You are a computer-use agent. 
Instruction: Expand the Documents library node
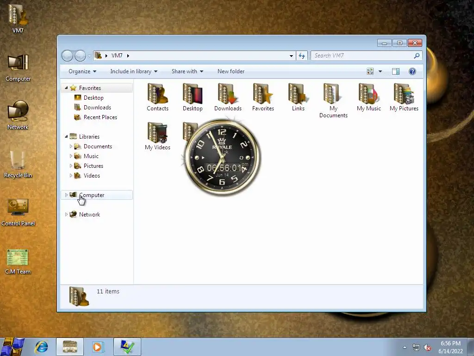(x=71, y=146)
